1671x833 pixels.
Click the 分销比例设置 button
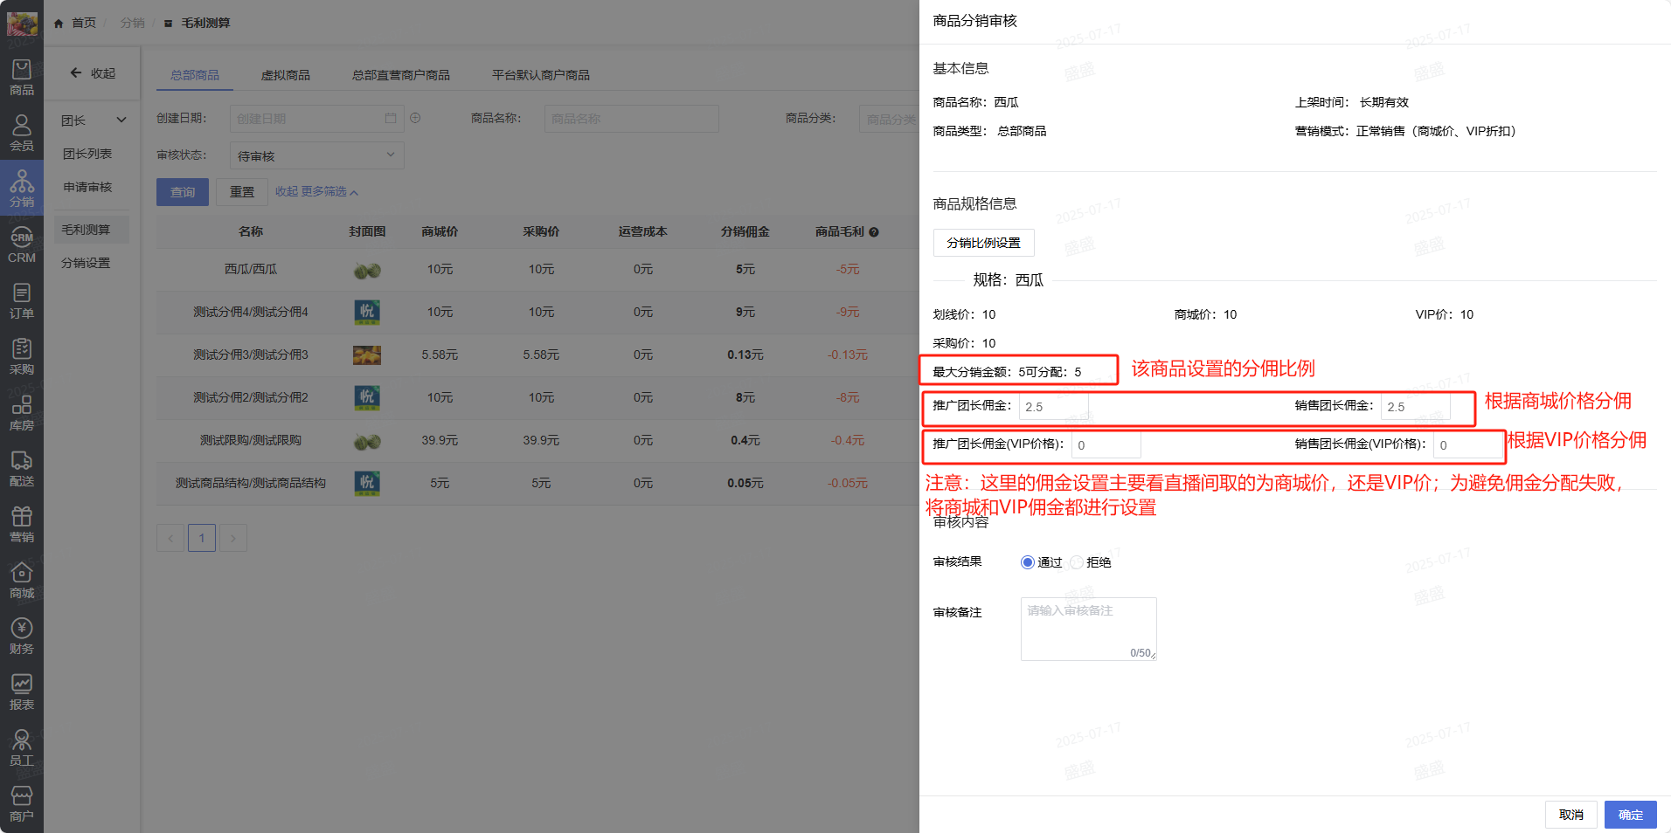[x=983, y=243]
